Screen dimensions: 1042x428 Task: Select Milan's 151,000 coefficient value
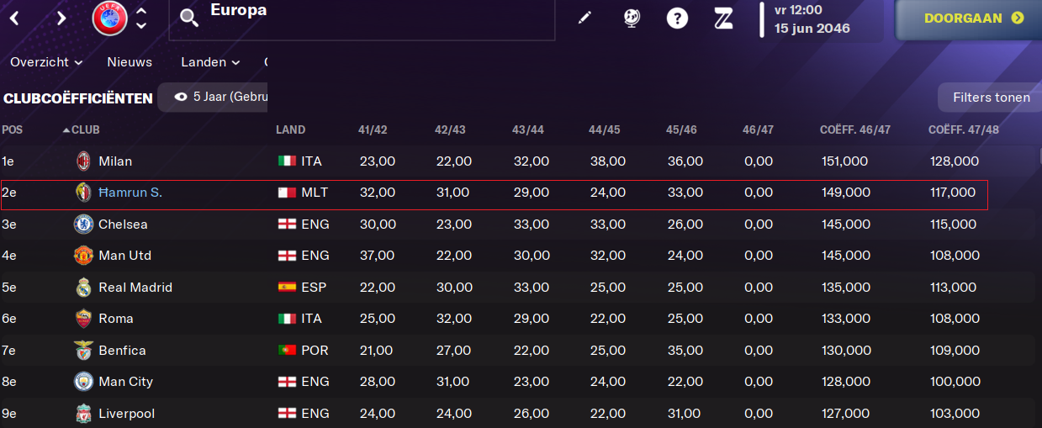845,161
